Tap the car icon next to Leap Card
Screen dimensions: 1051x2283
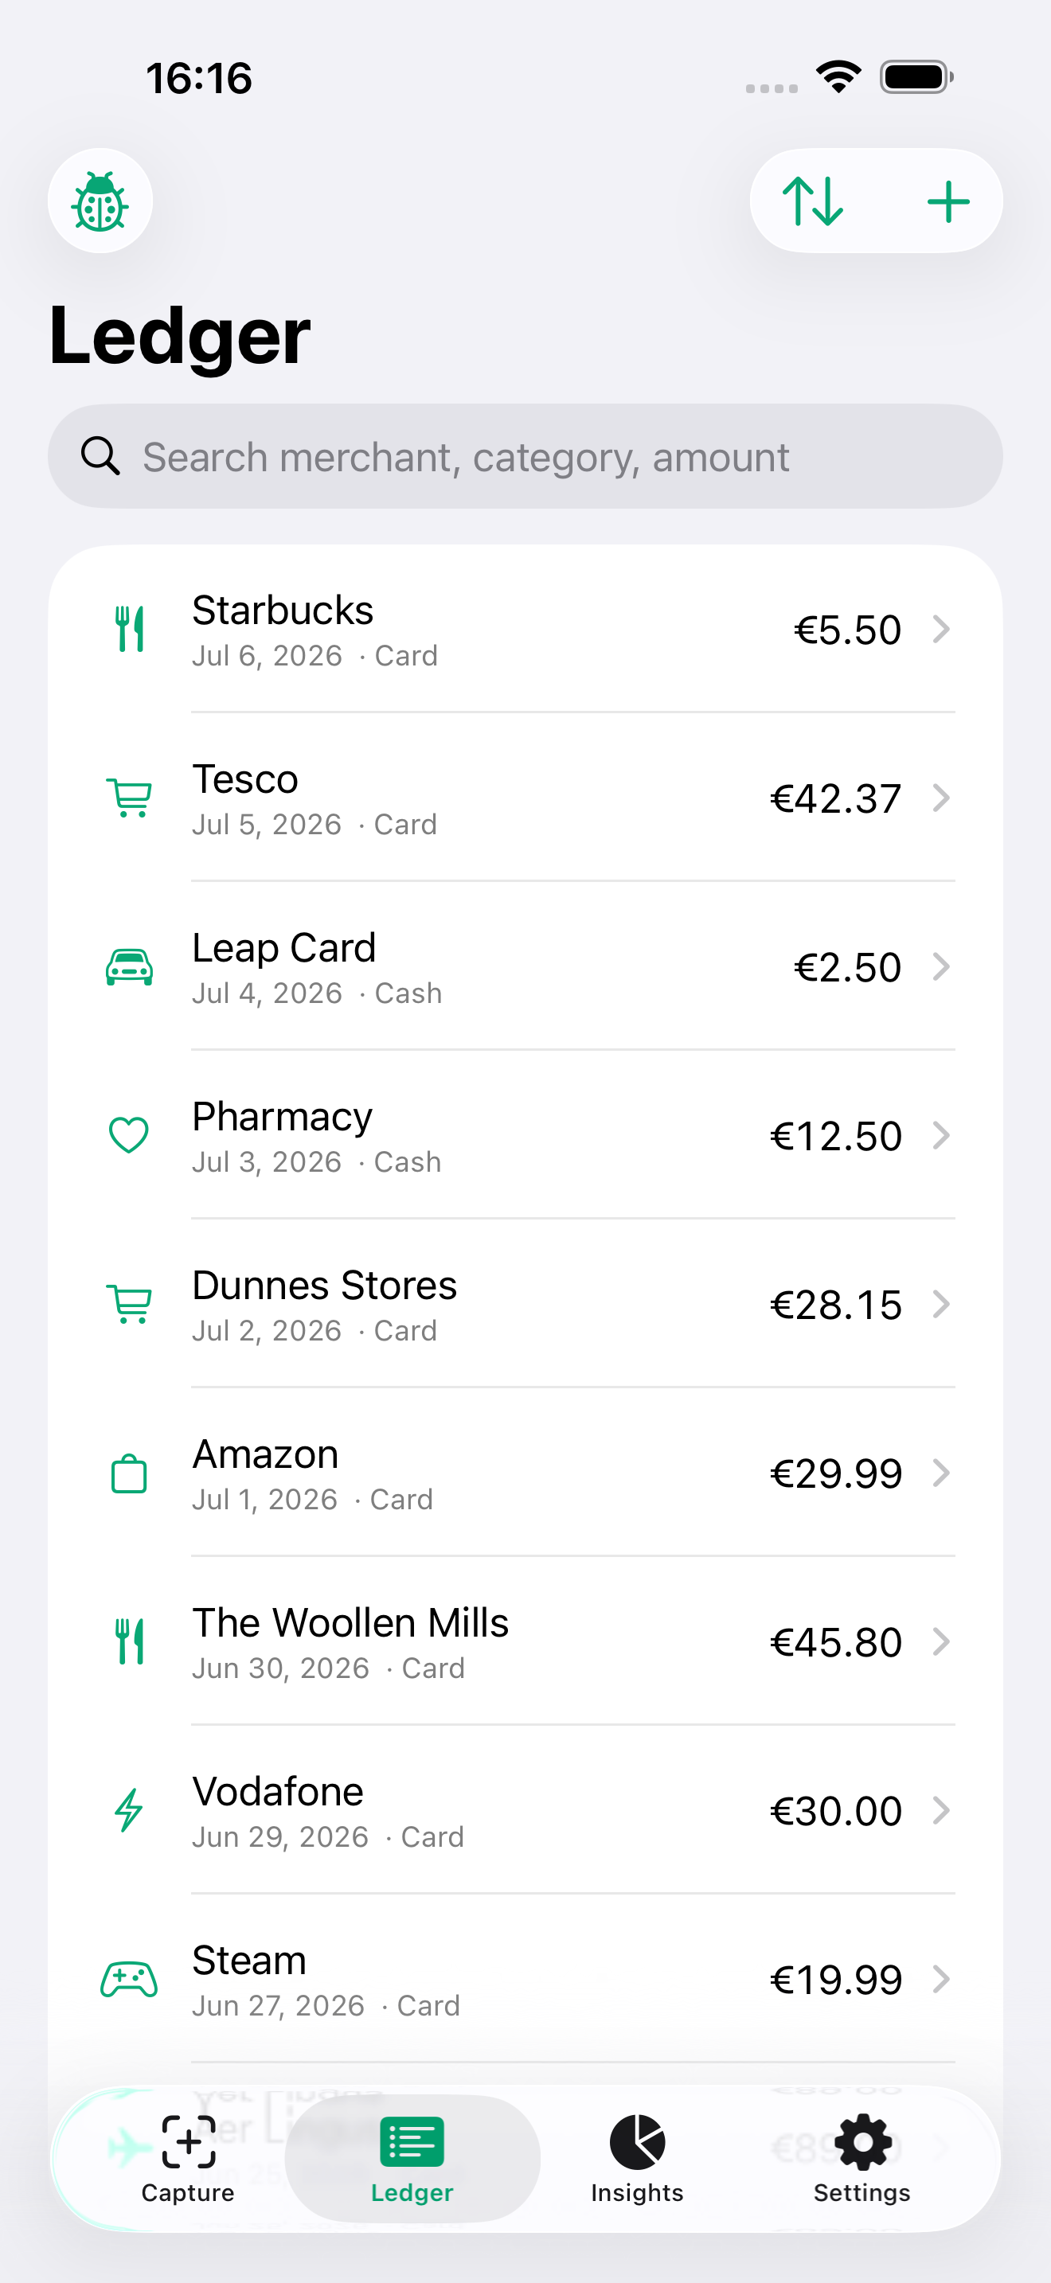(x=129, y=967)
